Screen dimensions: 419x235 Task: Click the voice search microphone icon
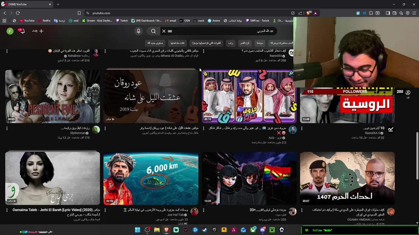pyautogui.click(x=138, y=31)
